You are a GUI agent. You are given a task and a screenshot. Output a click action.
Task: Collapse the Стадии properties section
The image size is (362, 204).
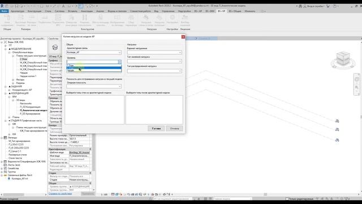pos(90,173)
